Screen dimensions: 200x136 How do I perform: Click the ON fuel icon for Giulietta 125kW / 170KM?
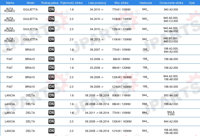pyautogui.click(x=51, y=29)
